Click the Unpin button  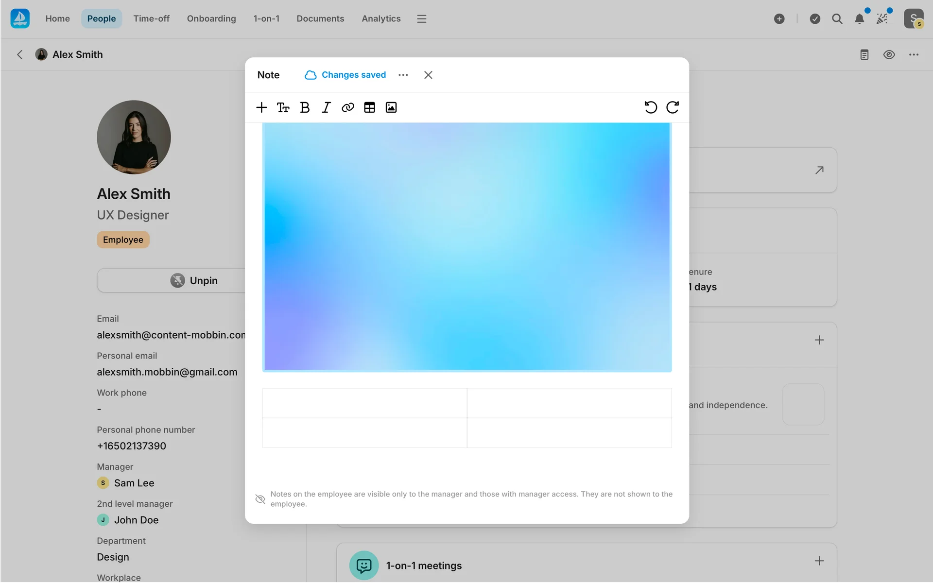pos(194,280)
